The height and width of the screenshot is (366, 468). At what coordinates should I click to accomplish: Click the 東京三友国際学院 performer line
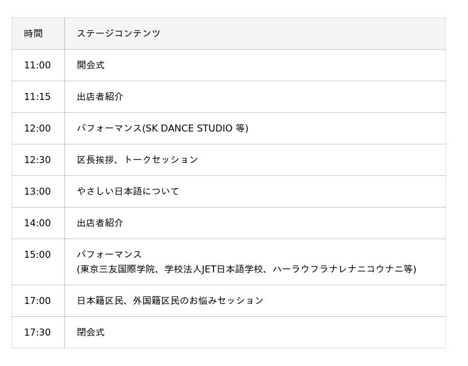(x=246, y=270)
